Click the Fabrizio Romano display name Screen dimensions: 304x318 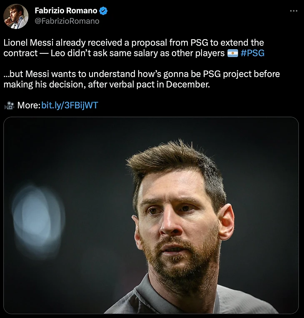pyautogui.click(x=66, y=11)
